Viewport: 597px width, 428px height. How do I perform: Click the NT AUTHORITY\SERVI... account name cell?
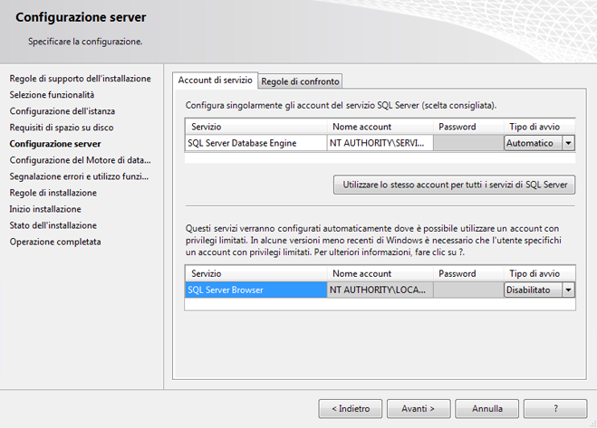(x=380, y=143)
